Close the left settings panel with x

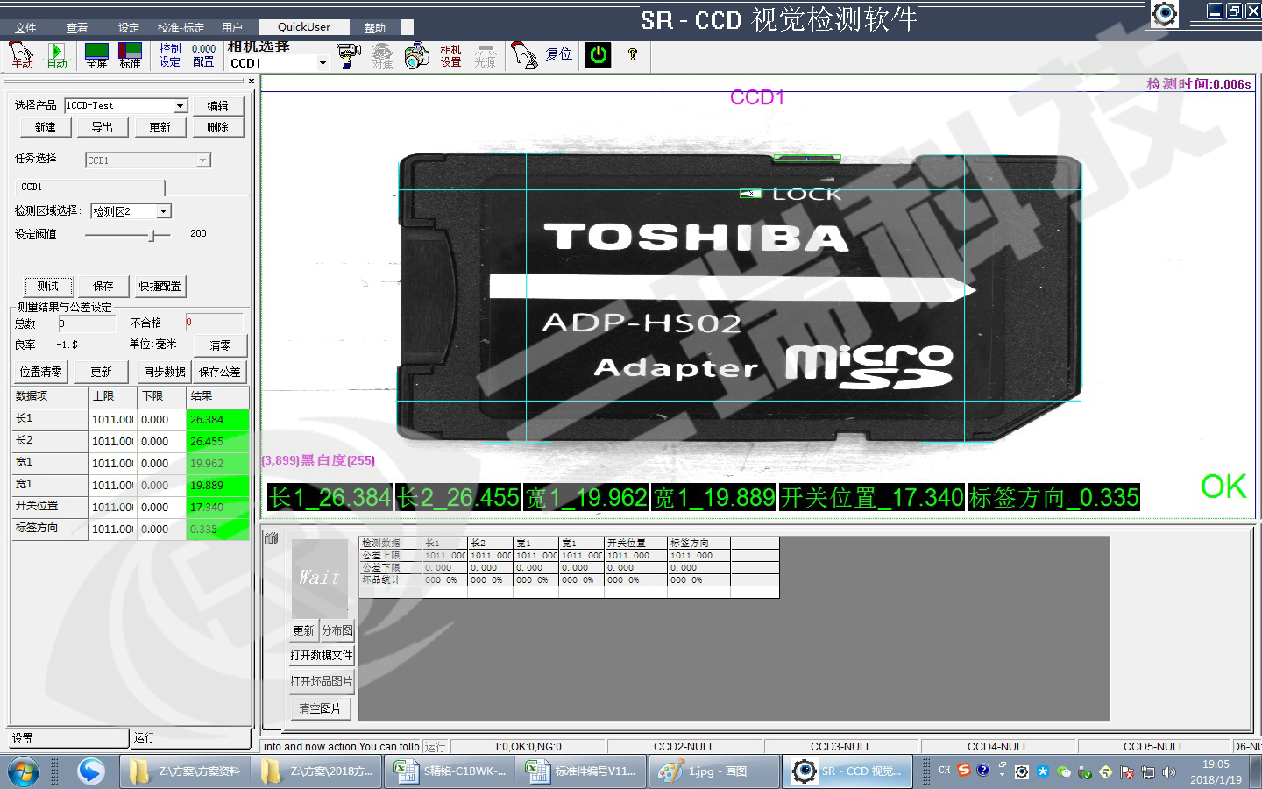[x=251, y=81]
